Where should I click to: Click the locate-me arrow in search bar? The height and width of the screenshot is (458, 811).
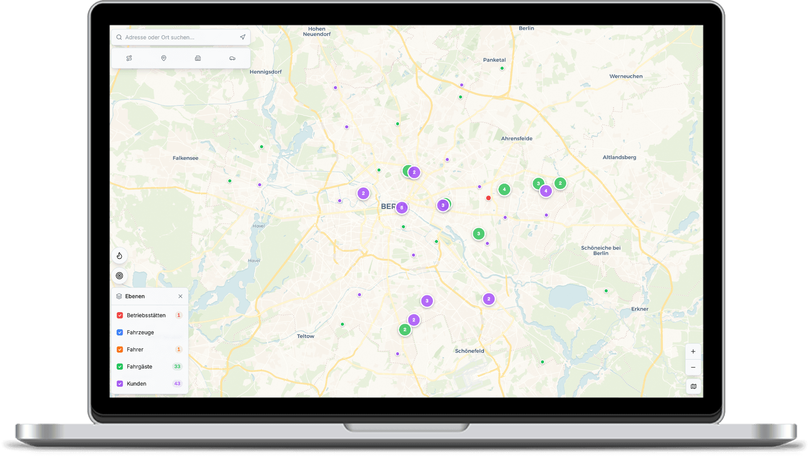[x=242, y=37]
